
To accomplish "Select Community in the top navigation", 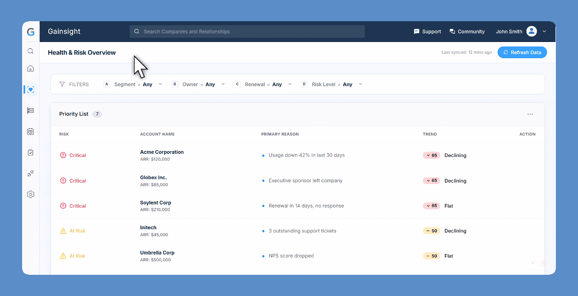I will click(x=467, y=31).
